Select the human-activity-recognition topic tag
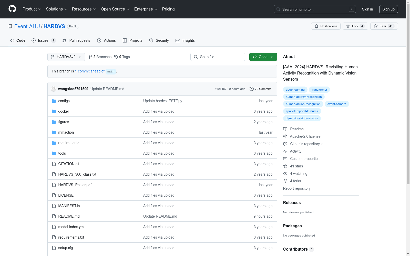The height and width of the screenshot is (256, 410). [x=304, y=97]
